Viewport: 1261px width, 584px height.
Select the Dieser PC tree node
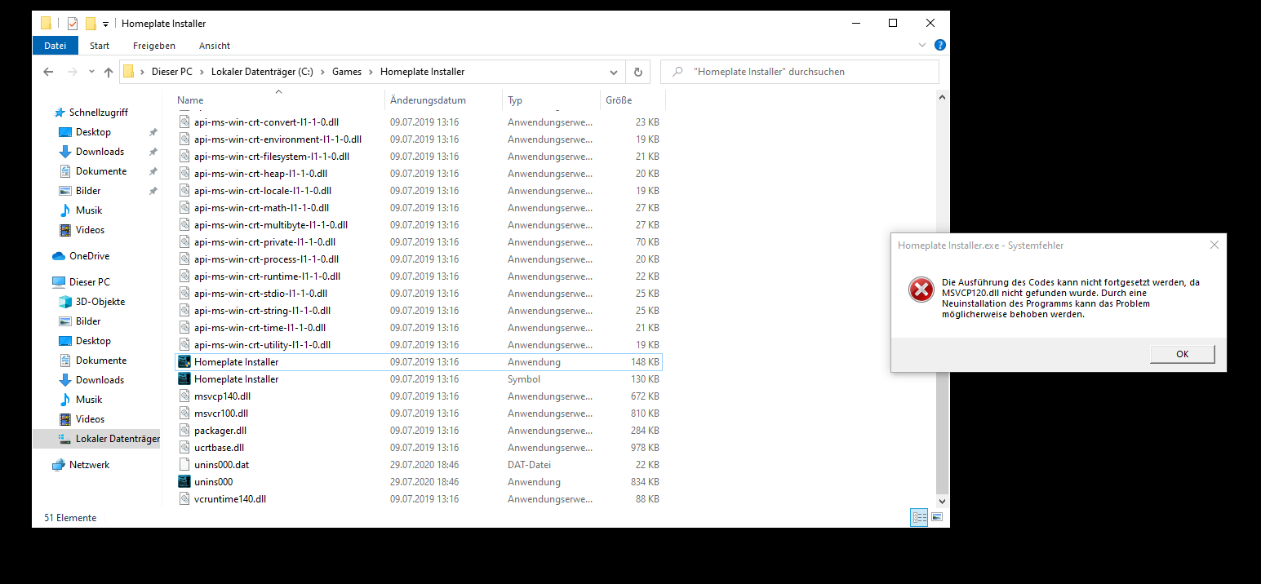[89, 282]
